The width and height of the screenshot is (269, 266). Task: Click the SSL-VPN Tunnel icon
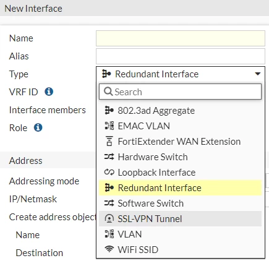[x=109, y=218]
